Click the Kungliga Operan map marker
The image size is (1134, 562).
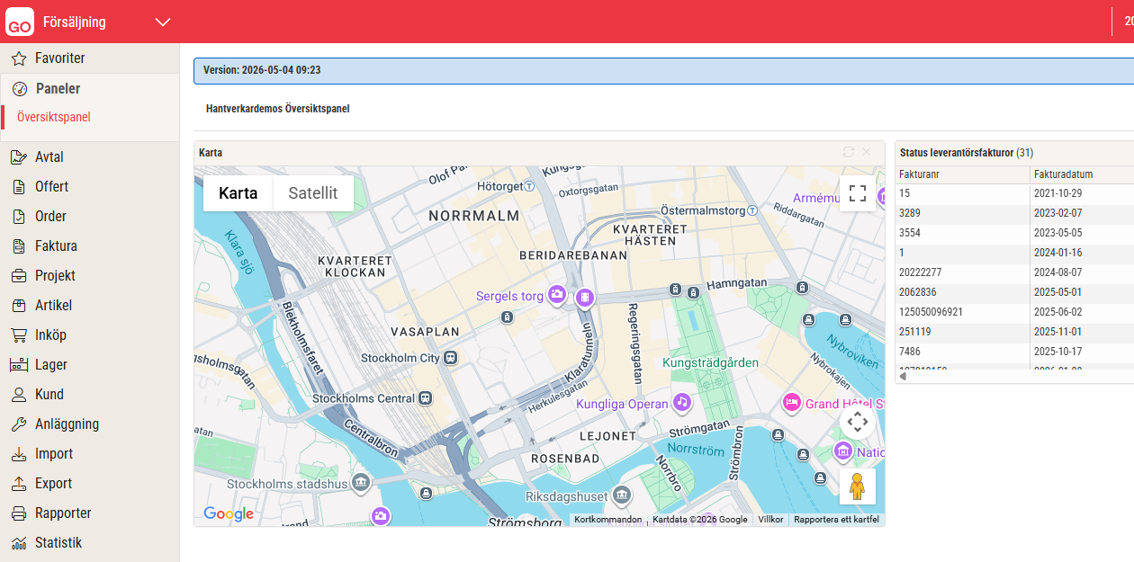click(x=683, y=403)
